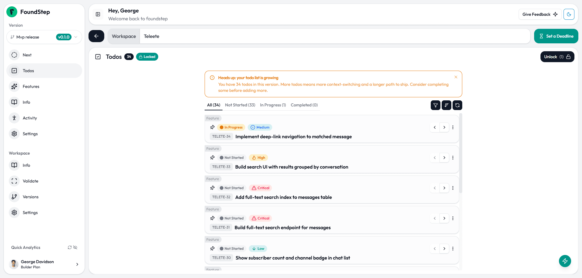Unlock the todos list

coord(557,57)
